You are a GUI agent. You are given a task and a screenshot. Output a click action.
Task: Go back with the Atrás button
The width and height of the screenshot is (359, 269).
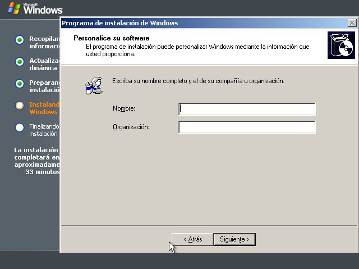pyautogui.click(x=192, y=239)
